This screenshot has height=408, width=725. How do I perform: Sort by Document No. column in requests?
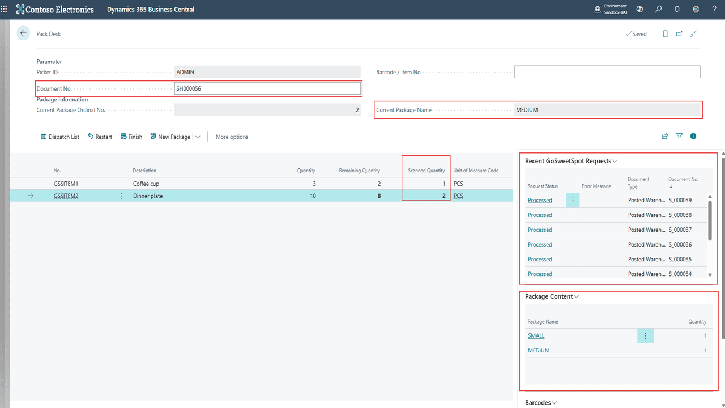(683, 182)
